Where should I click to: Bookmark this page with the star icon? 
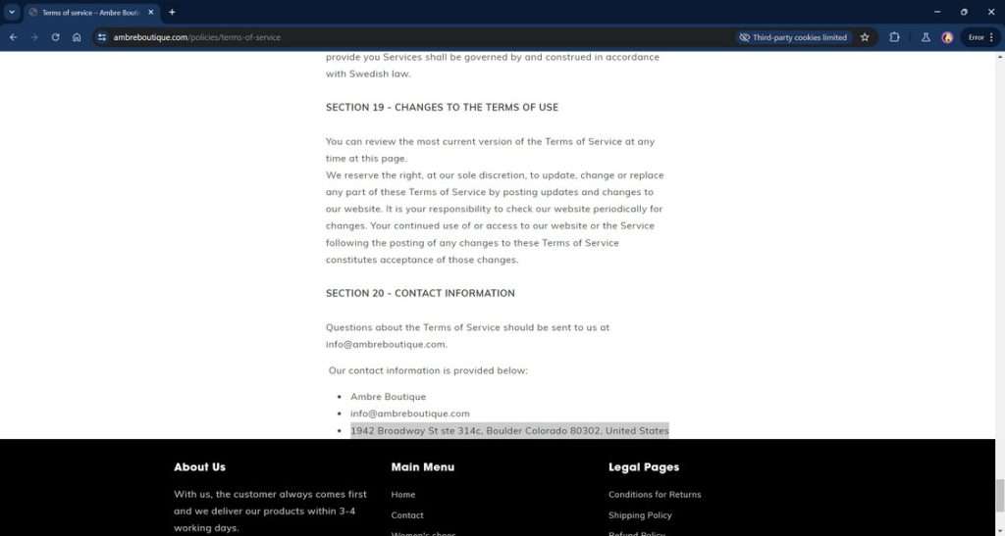[x=865, y=37]
